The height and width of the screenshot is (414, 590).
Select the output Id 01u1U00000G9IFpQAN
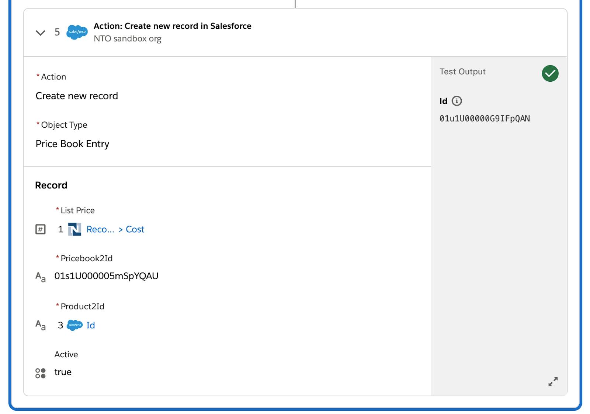(x=485, y=118)
